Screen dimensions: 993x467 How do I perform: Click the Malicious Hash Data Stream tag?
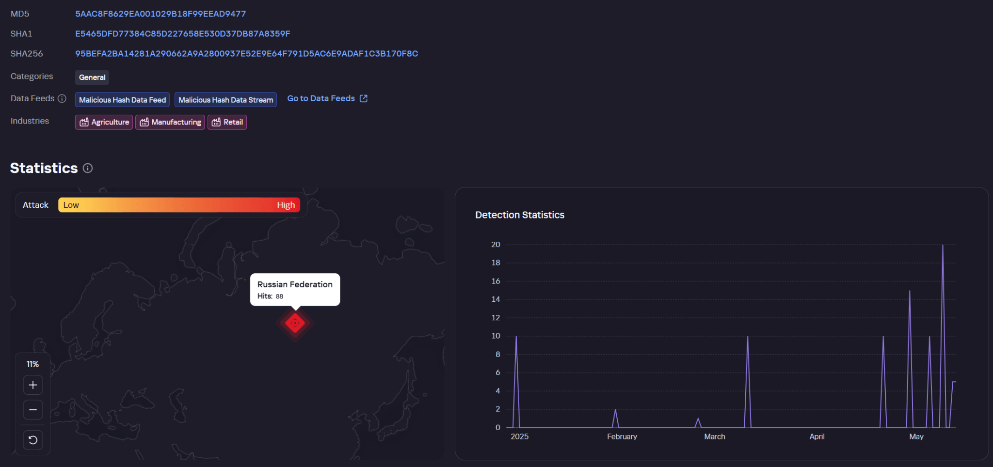coord(225,100)
